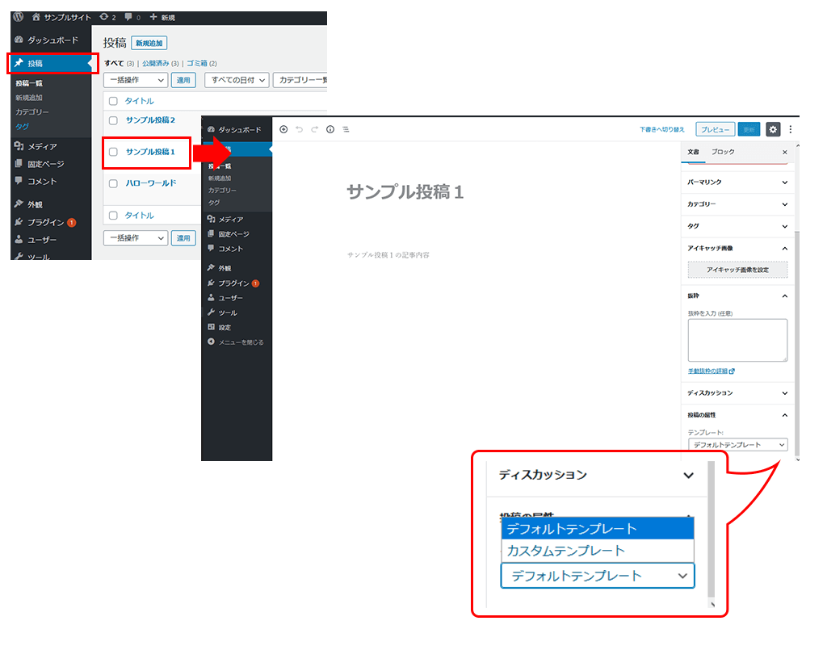Expand the パーマリンク panel
Viewport: 827px width, 646px height.
737,182
